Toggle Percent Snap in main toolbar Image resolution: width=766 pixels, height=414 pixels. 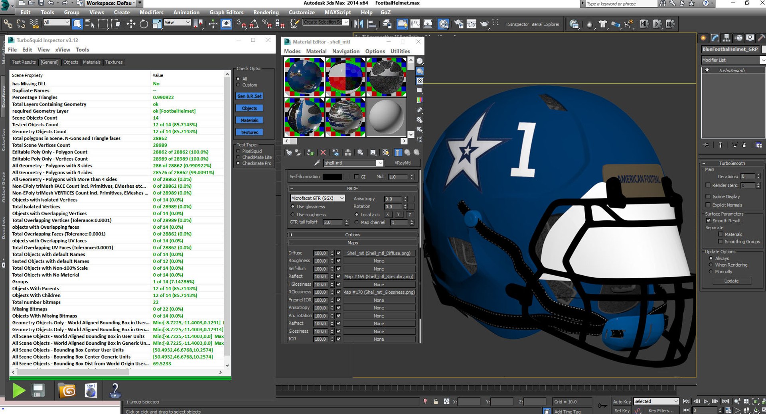267,24
